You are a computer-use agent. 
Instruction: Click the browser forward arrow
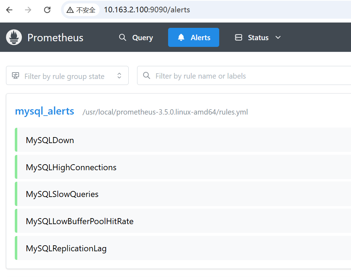28,10
